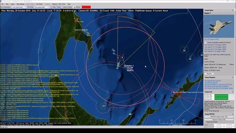Viewport: 236px width, 133px height.
Task: Open the 2nd Wing #12 group member link
Action: pos(215,49)
